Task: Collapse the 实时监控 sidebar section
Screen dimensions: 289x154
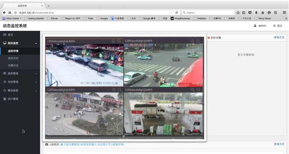Action: click(x=20, y=43)
